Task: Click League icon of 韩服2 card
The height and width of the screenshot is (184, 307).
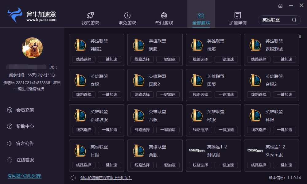Action: point(80,45)
